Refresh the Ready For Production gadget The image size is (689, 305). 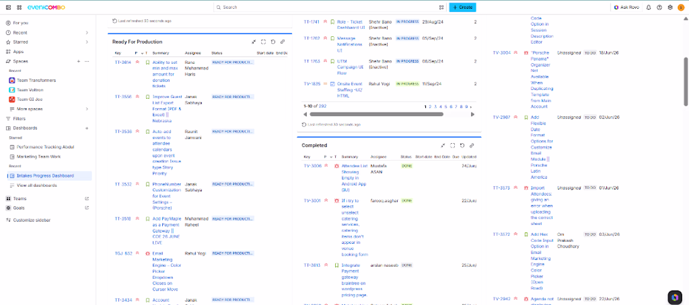(x=273, y=42)
